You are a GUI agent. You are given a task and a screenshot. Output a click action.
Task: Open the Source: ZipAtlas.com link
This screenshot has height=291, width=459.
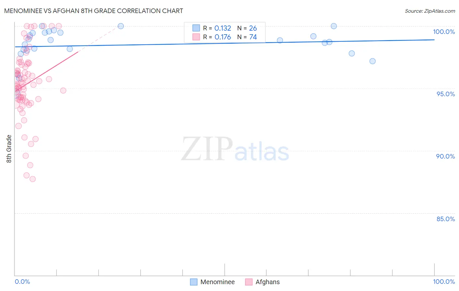pos(430,11)
